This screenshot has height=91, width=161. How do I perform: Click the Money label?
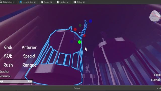pos(5,76)
